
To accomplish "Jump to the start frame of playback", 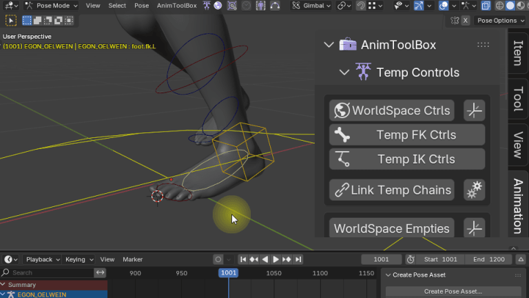I will point(243,259).
